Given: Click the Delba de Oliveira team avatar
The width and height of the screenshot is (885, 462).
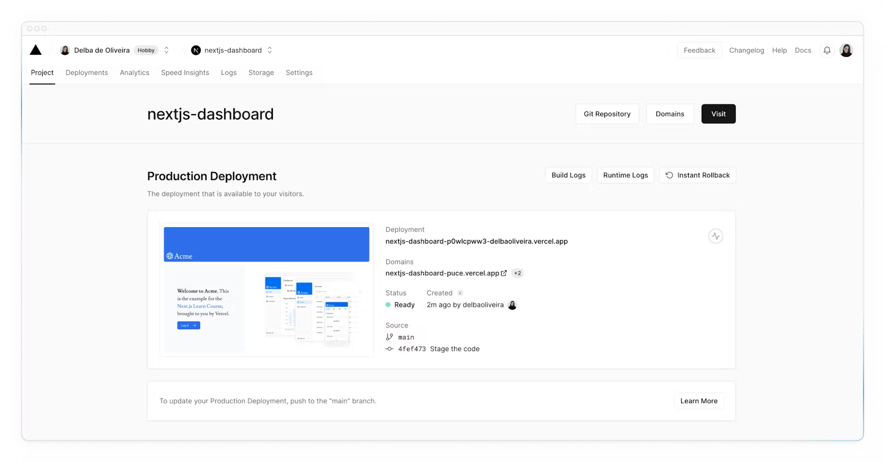Looking at the screenshot, I should (x=65, y=50).
